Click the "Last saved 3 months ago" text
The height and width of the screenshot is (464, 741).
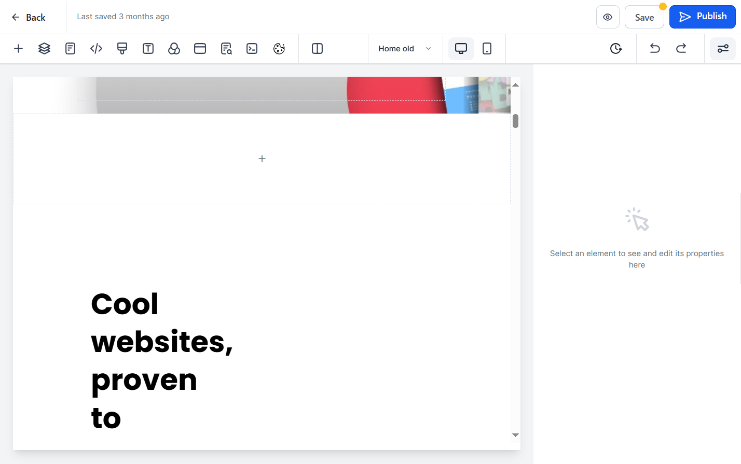[x=123, y=17]
